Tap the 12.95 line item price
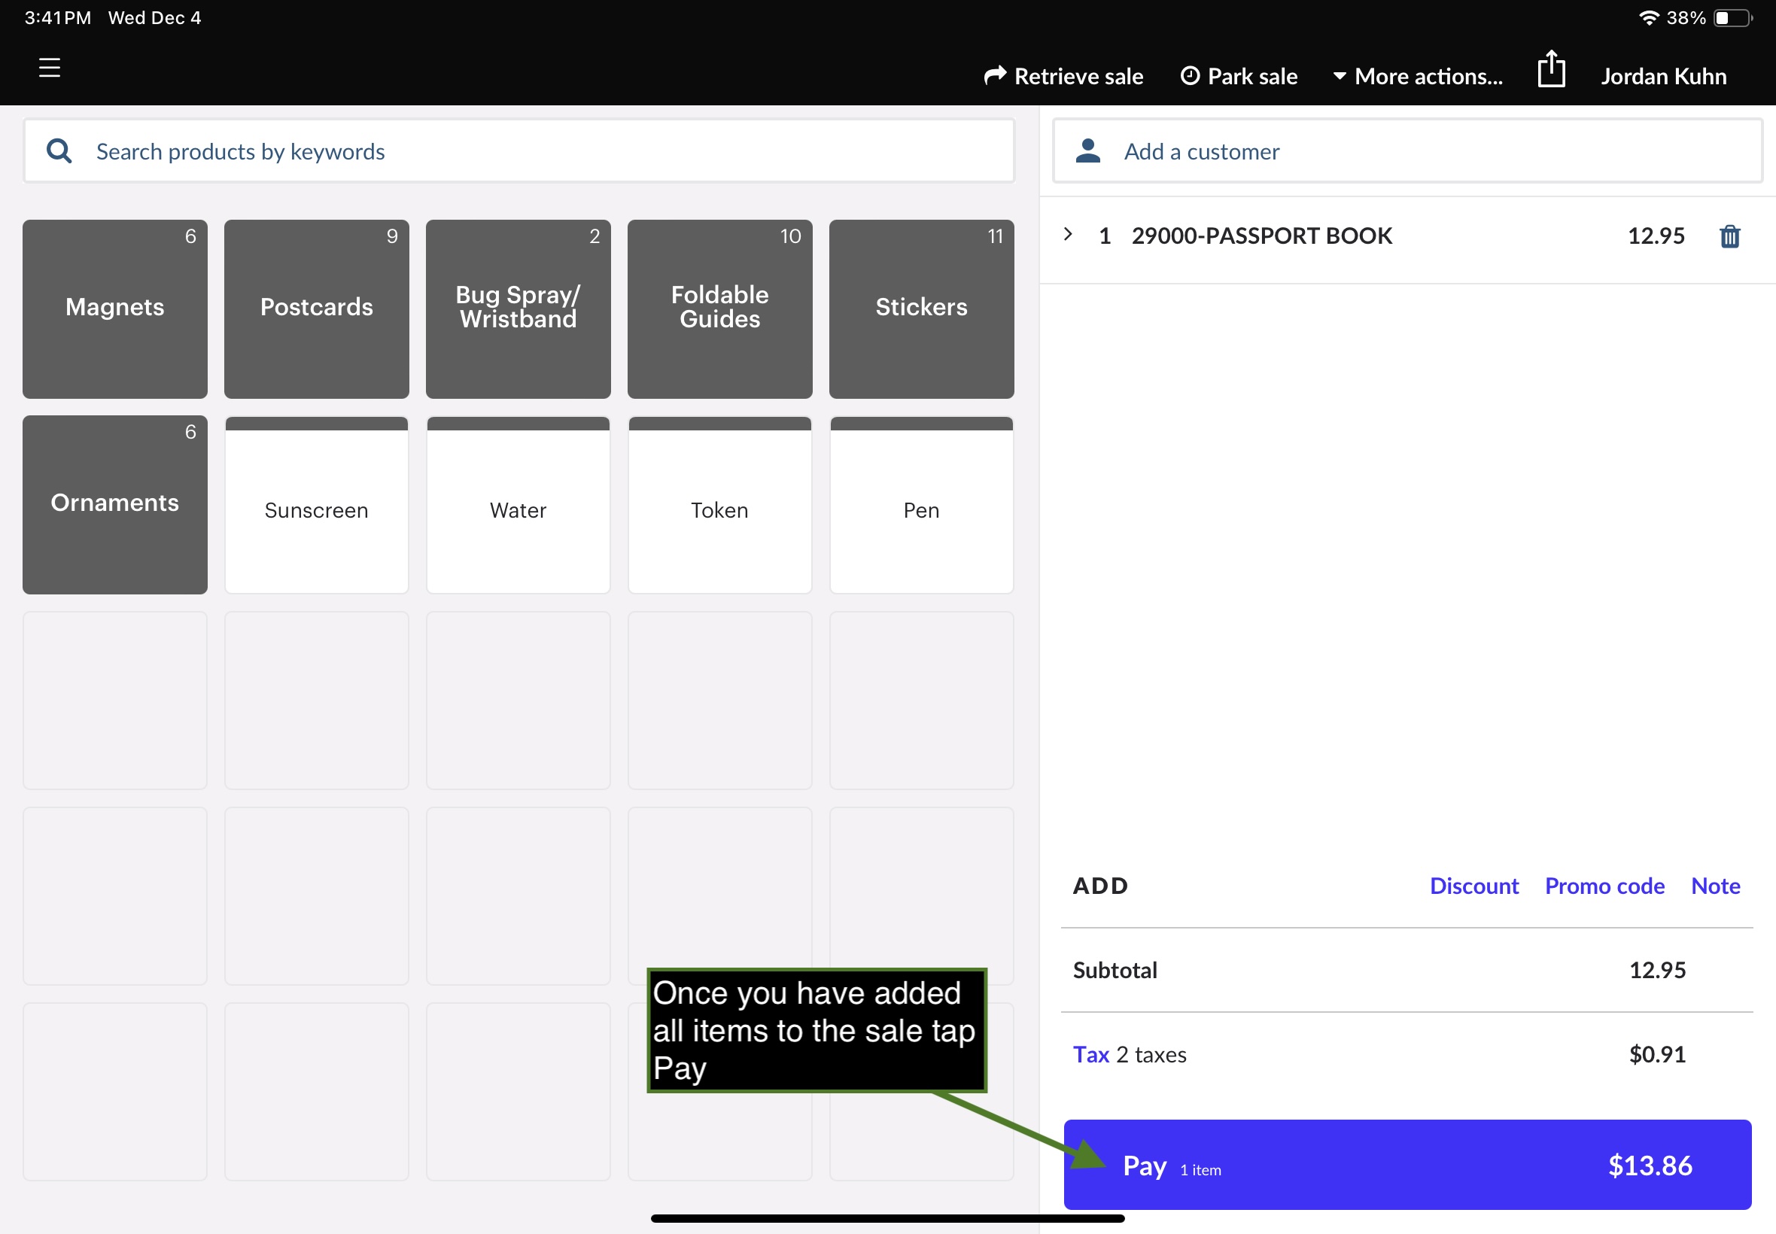This screenshot has height=1234, width=1776. (x=1656, y=236)
